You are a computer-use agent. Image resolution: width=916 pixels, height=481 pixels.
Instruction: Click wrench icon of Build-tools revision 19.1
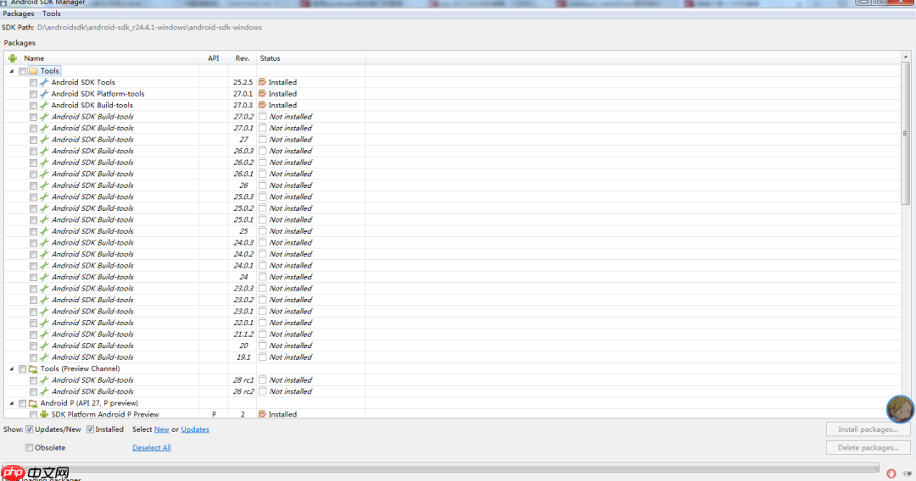44,357
